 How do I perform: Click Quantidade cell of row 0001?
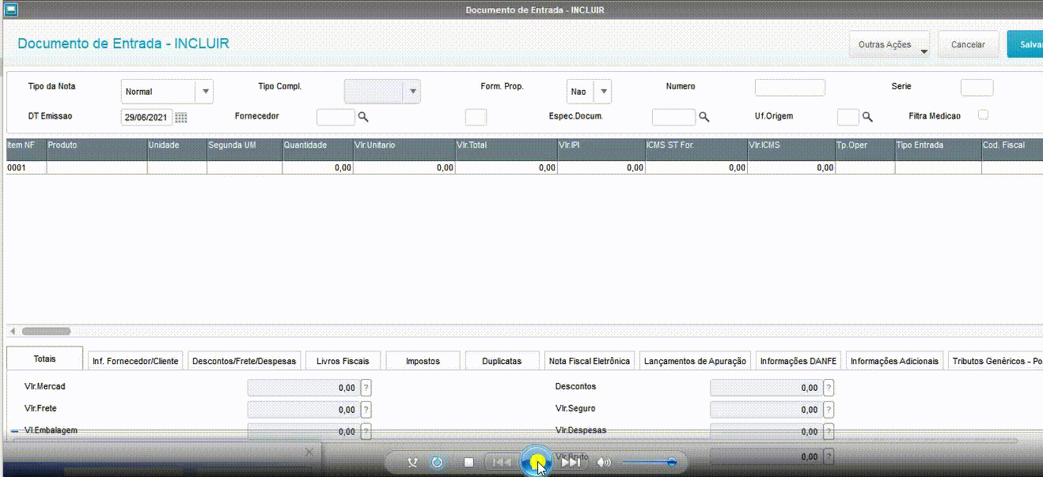pos(317,167)
